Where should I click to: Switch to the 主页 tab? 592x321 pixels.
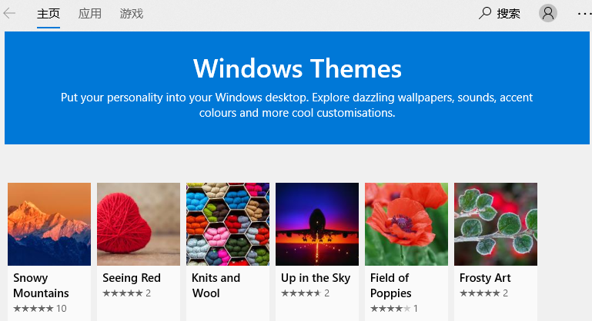48,14
